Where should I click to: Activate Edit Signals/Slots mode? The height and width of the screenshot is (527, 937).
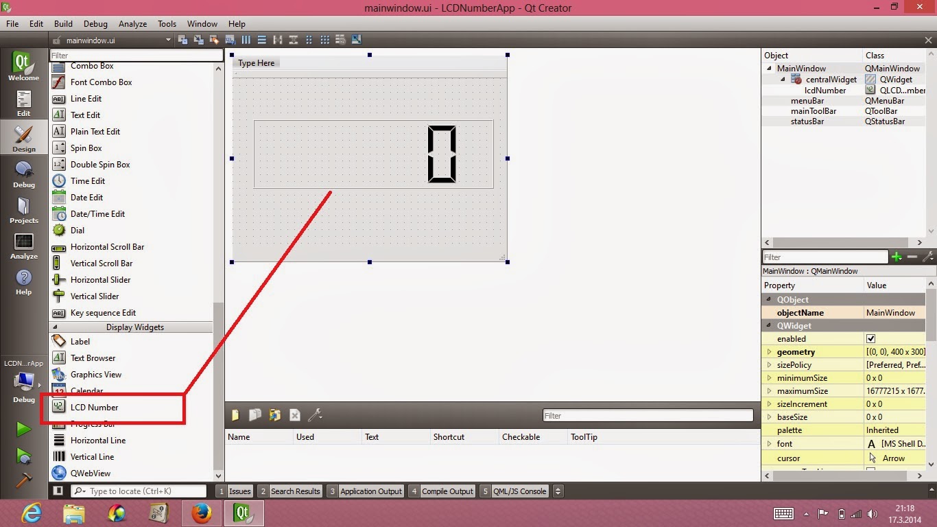[199, 40]
